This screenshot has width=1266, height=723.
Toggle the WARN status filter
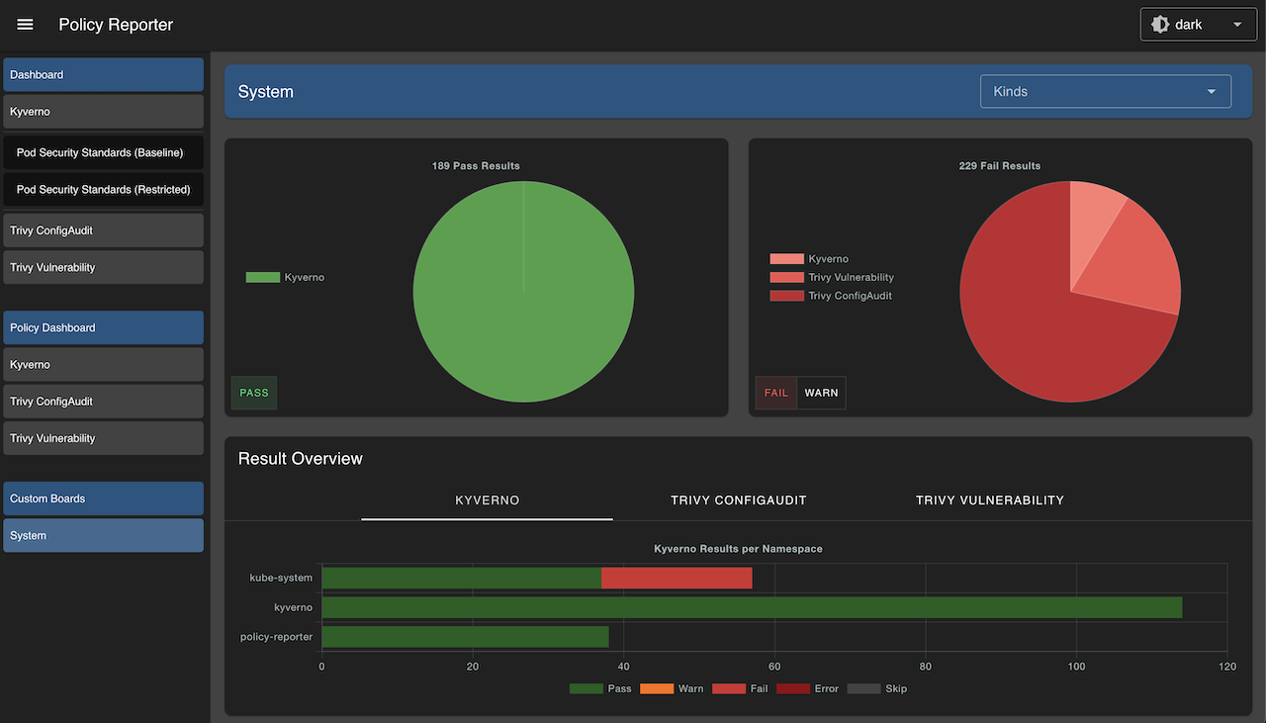(x=821, y=393)
